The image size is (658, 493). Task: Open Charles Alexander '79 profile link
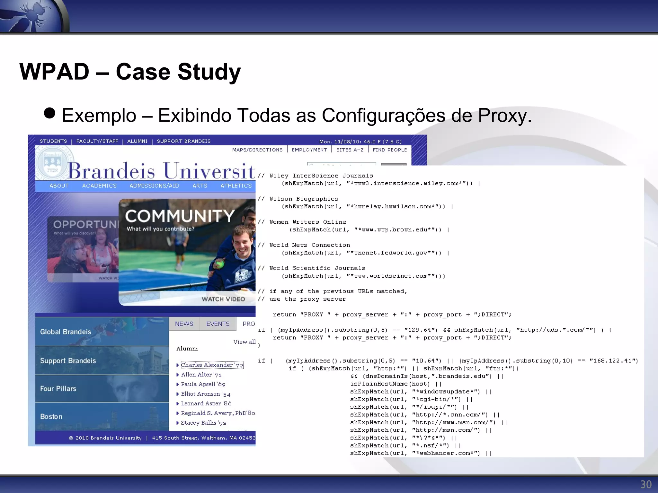[212, 365]
